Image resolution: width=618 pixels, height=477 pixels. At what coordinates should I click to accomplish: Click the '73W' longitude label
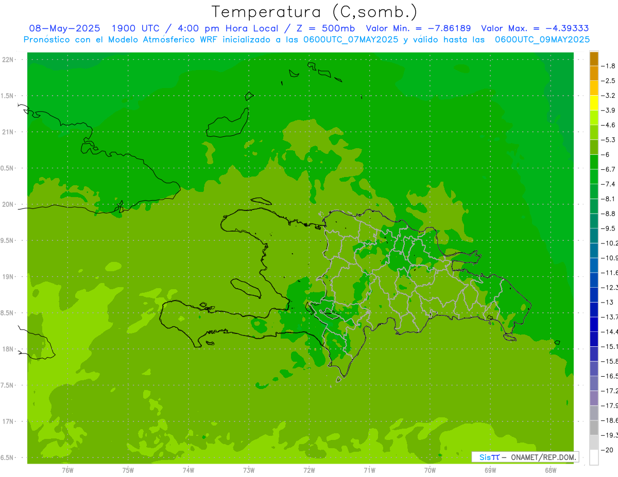249,470
